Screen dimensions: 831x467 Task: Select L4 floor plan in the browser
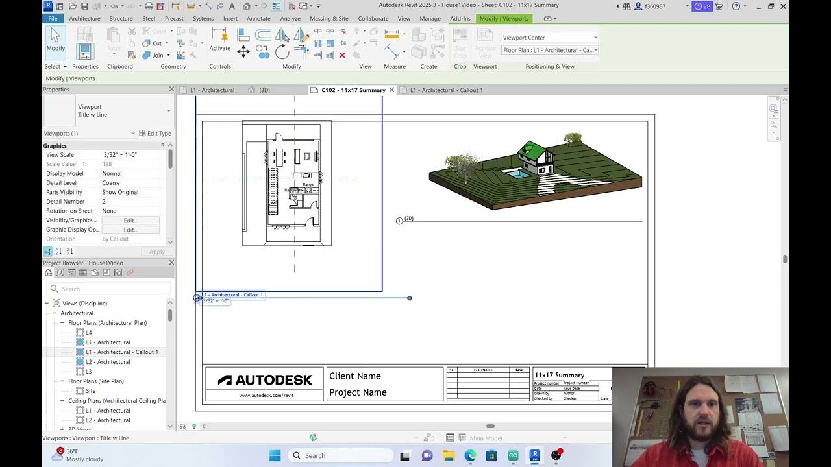(x=89, y=333)
